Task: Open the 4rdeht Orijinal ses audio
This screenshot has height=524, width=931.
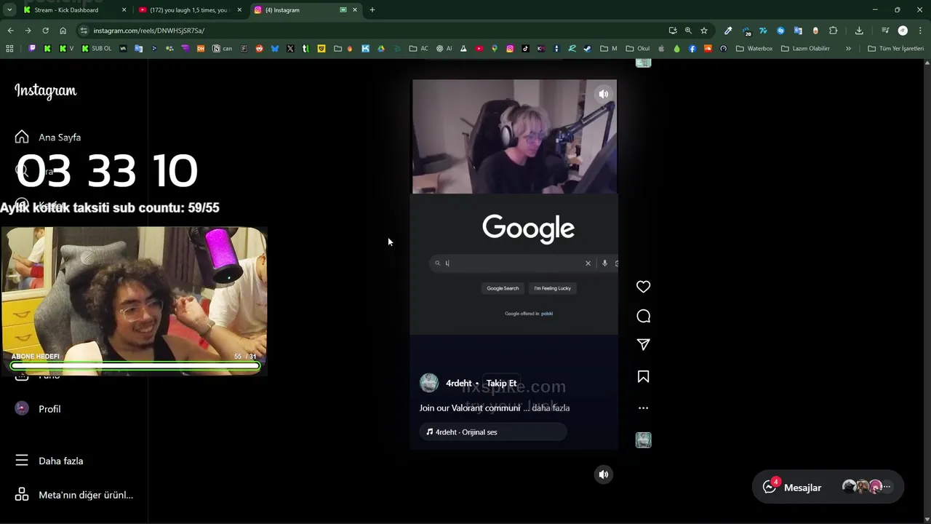Action: tap(493, 432)
